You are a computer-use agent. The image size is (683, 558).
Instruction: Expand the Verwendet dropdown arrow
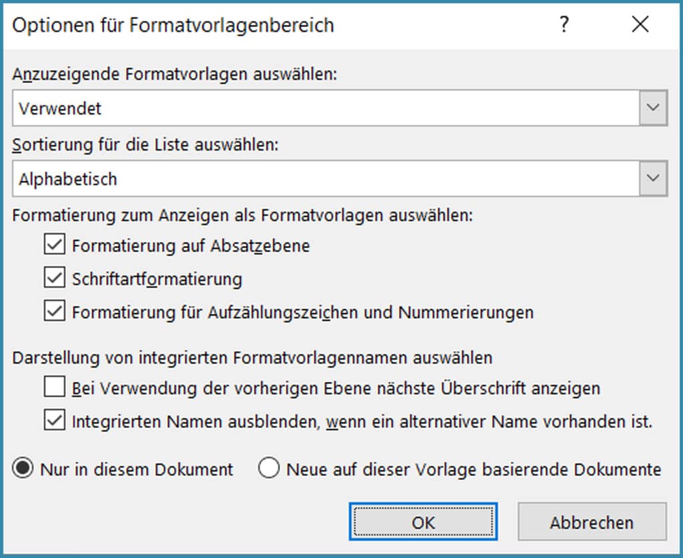coord(653,108)
